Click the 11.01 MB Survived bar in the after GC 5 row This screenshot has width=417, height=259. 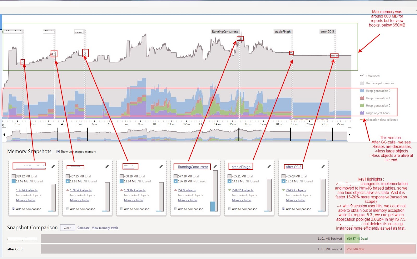[x=193, y=249]
